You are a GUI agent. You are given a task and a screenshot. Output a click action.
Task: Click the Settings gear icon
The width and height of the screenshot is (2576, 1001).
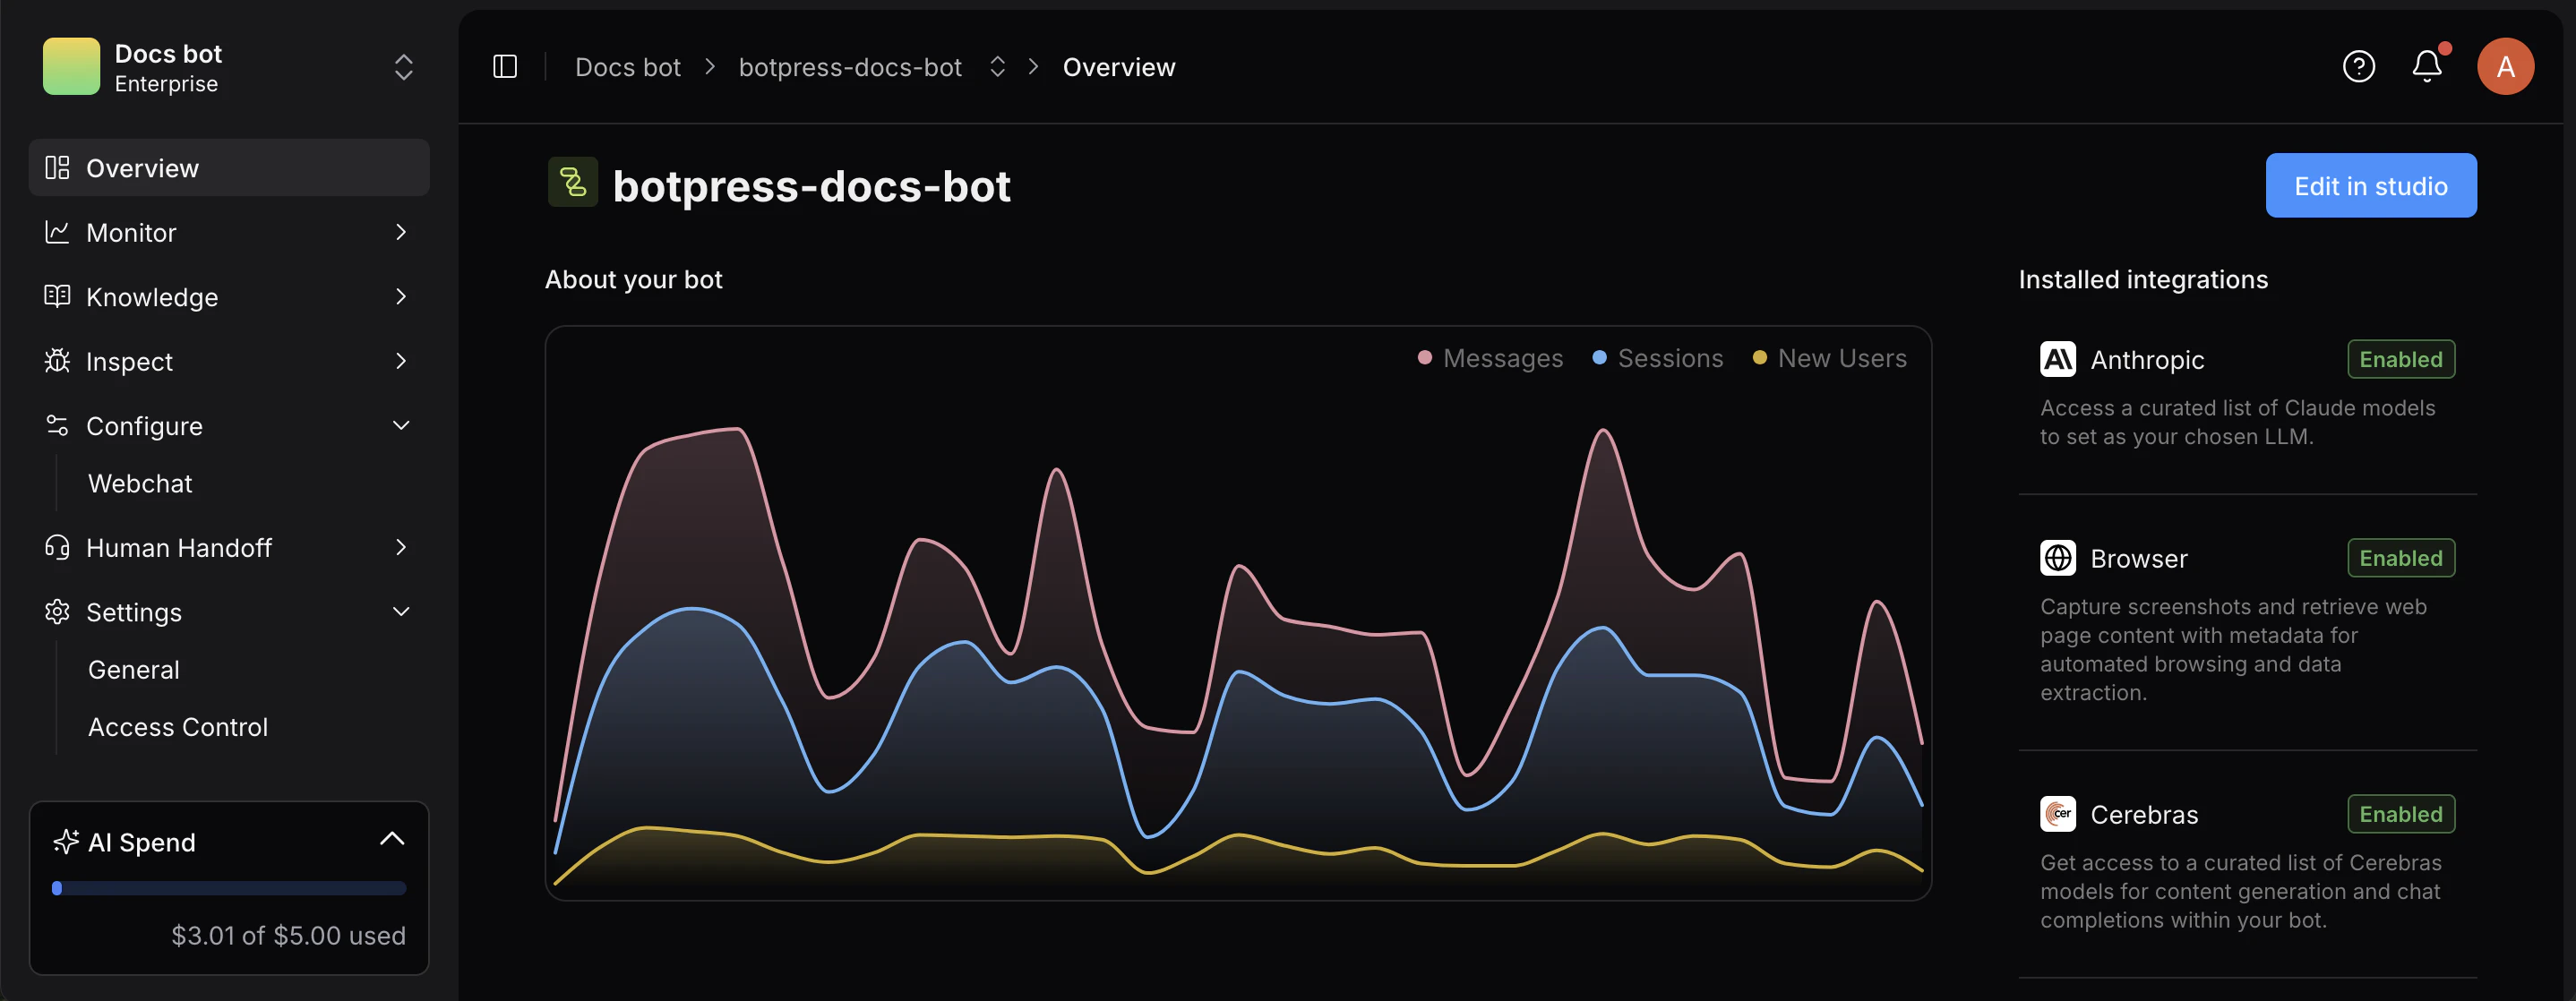click(x=57, y=611)
